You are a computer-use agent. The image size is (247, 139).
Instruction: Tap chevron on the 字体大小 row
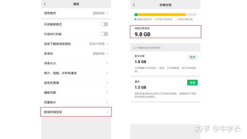click(x=107, y=63)
